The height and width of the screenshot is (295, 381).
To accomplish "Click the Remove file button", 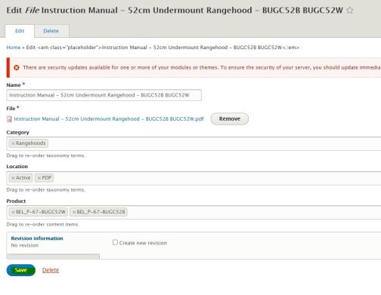I will (230, 118).
